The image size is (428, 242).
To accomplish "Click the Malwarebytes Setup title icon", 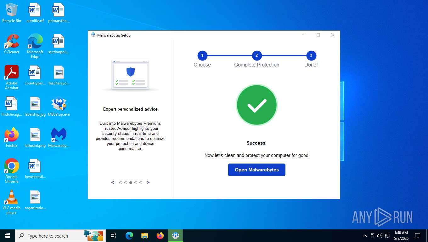I will tap(93, 35).
